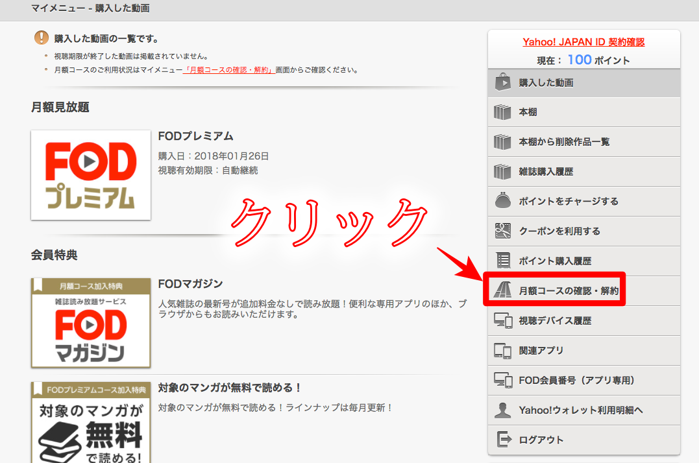Open 本棚から削除作品一覧 in the side menu
The height and width of the screenshot is (463, 699).
tap(584, 142)
